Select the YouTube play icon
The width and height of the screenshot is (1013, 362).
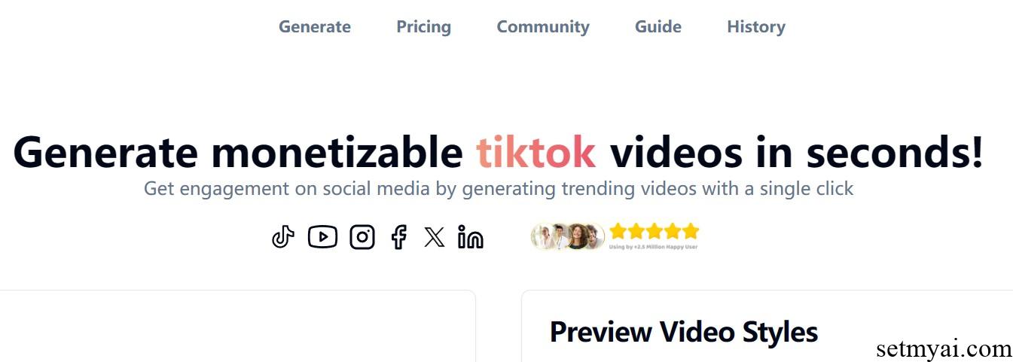(322, 237)
